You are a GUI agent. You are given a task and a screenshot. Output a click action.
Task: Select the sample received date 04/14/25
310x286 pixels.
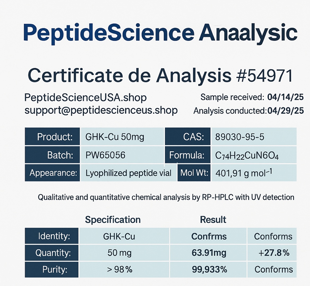click(x=285, y=97)
